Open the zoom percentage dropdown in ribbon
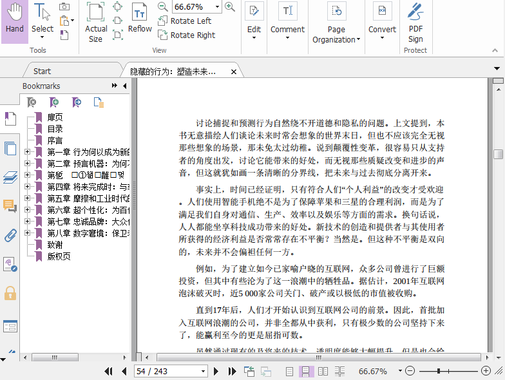 click(x=217, y=7)
